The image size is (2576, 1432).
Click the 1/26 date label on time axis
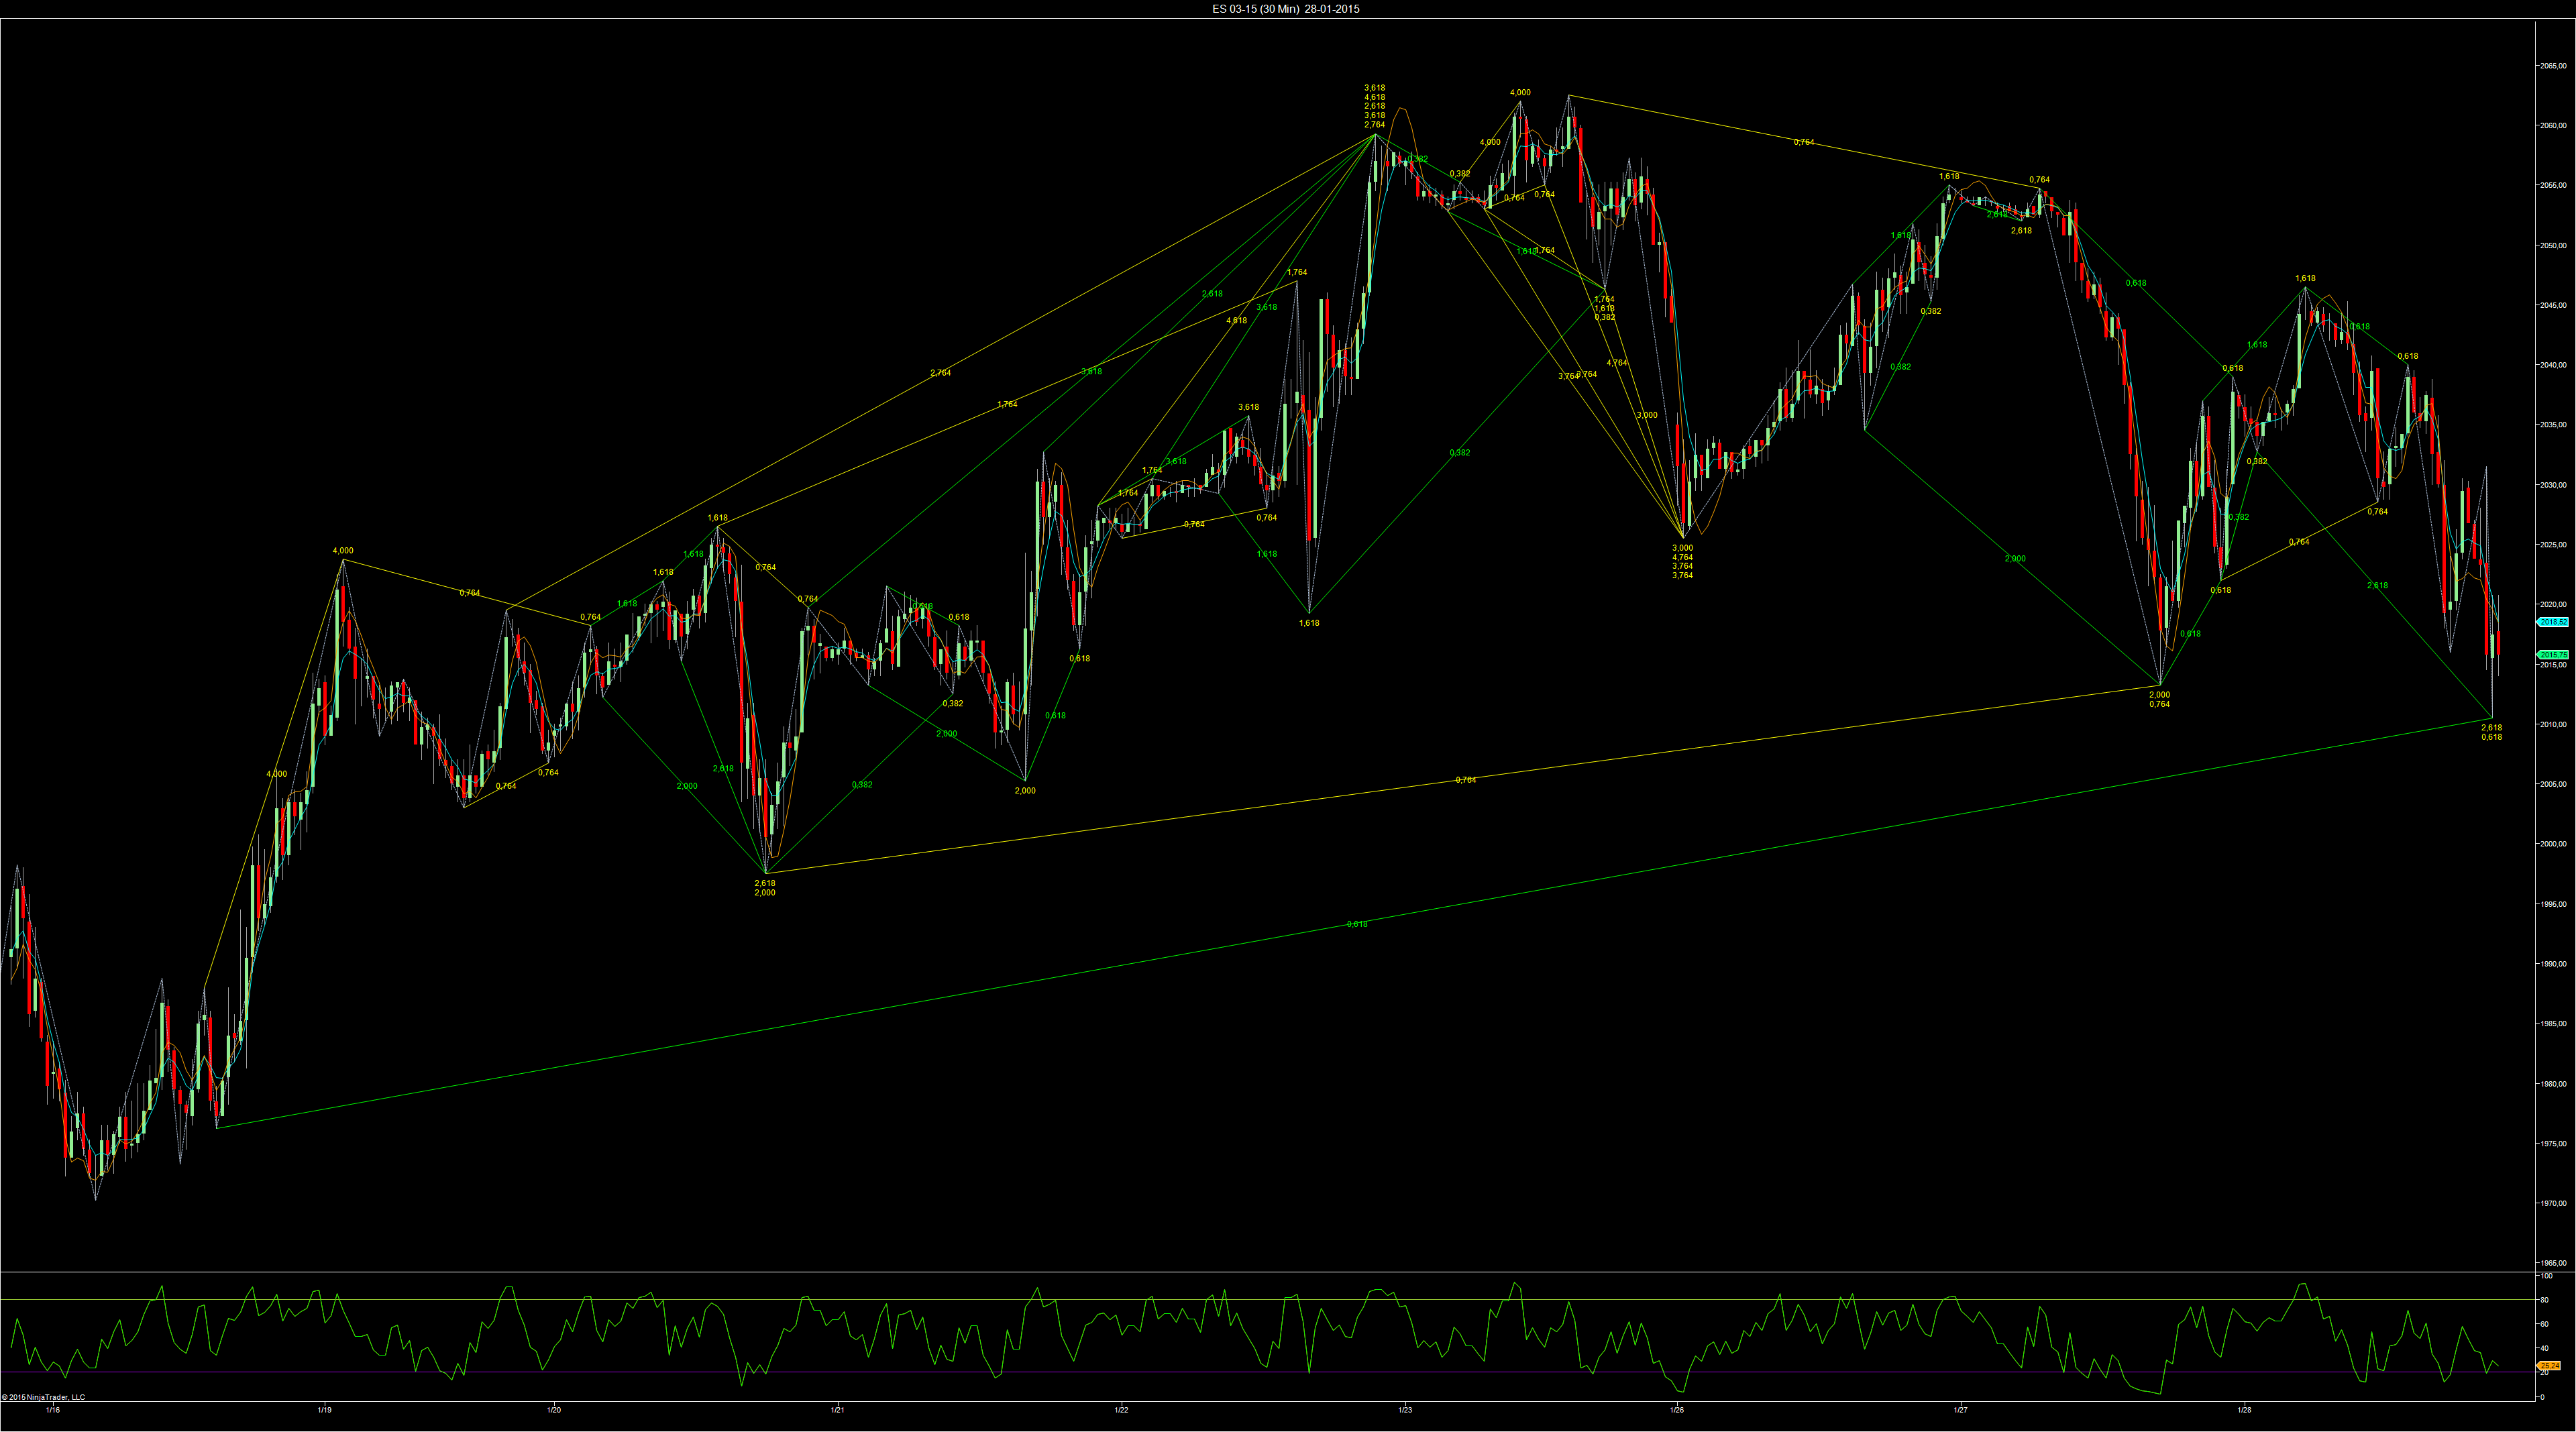pyautogui.click(x=1677, y=1411)
